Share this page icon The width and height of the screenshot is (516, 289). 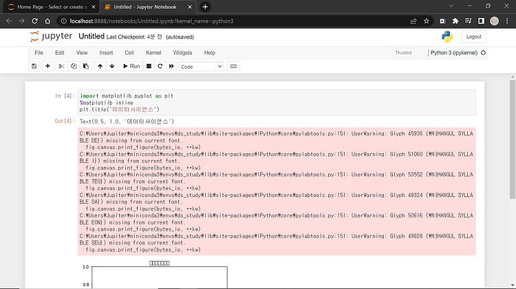tap(413, 21)
